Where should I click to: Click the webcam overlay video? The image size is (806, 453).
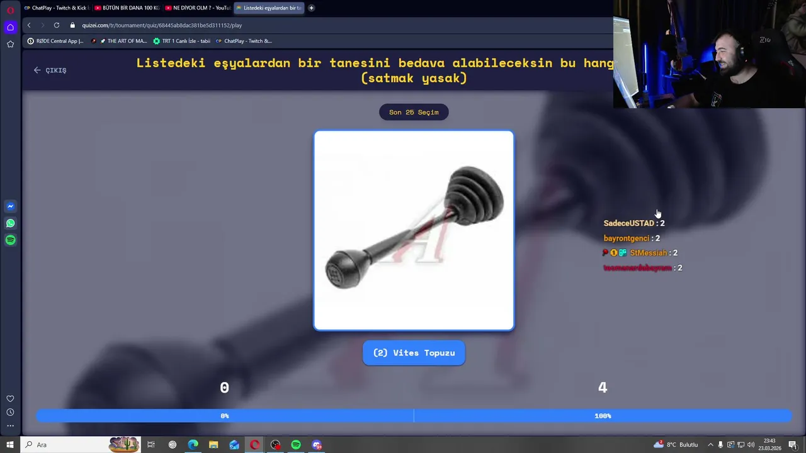[x=710, y=54]
